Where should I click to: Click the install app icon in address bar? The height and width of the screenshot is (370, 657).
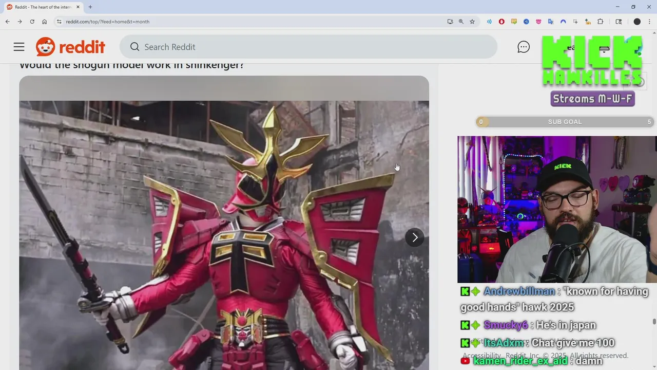pos(450,22)
